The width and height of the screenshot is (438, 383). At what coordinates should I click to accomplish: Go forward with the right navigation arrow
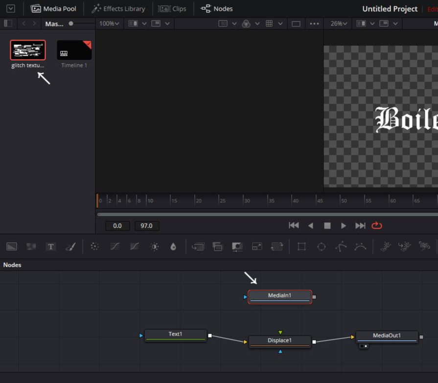click(x=34, y=24)
